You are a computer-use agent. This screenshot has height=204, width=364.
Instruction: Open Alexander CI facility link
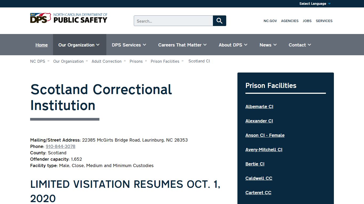point(259,121)
